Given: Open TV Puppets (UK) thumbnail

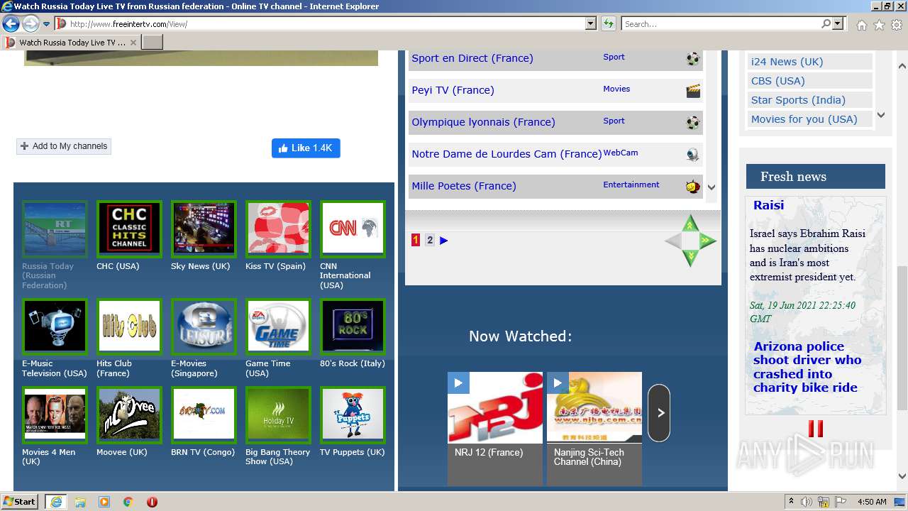Looking at the screenshot, I should click(x=353, y=415).
